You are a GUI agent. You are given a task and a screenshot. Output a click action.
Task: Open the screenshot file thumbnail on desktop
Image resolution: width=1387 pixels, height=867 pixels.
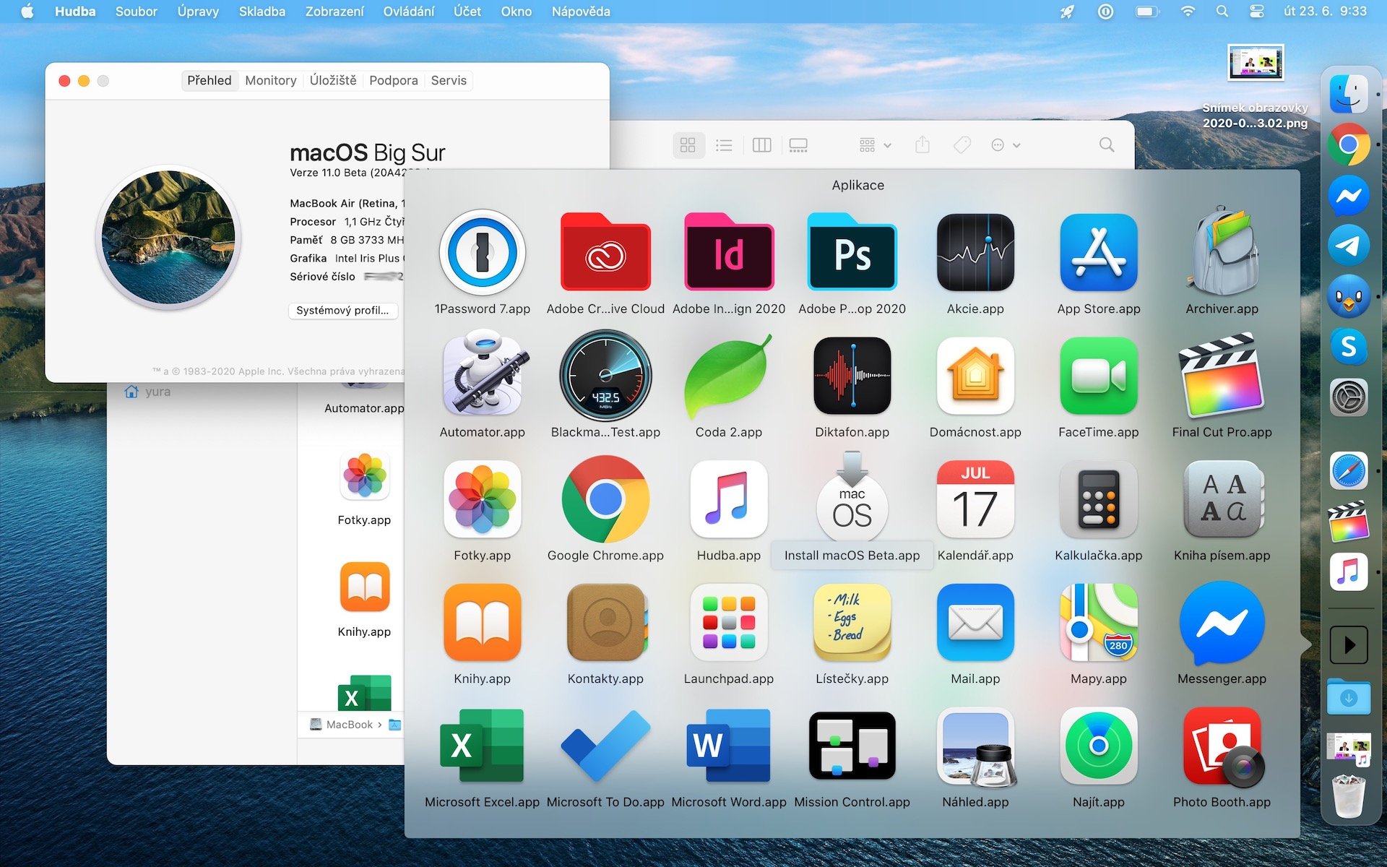[x=1256, y=63]
